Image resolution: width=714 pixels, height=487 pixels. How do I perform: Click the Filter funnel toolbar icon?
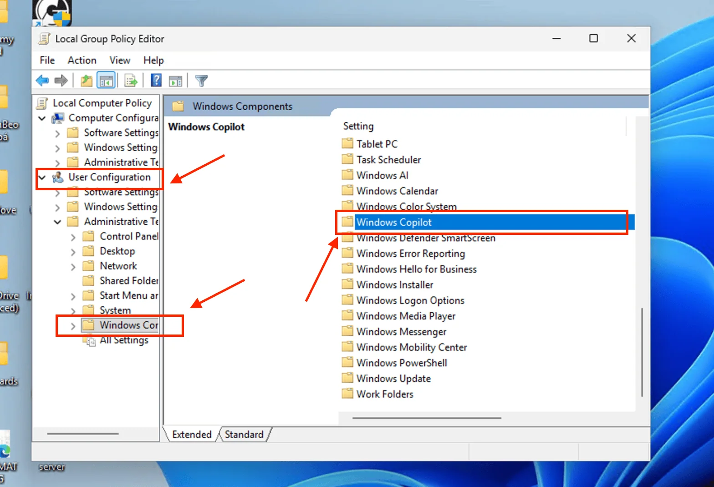click(201, 81)
